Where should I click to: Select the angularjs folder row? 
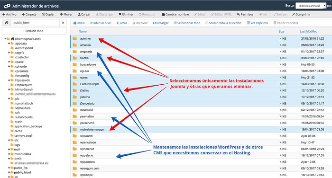pyautogui.click(x=201, y=52)
